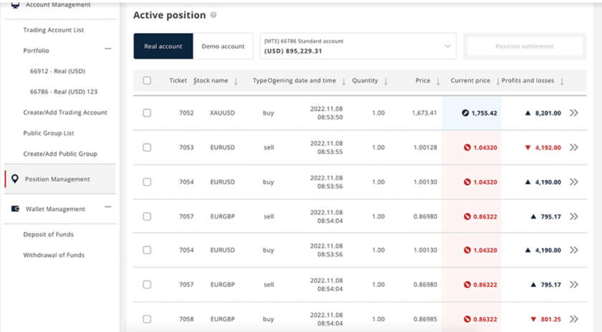602x332 pixels.
Task: Select the 66912 - Real (USD) portfolio
Action: point(58,72)
